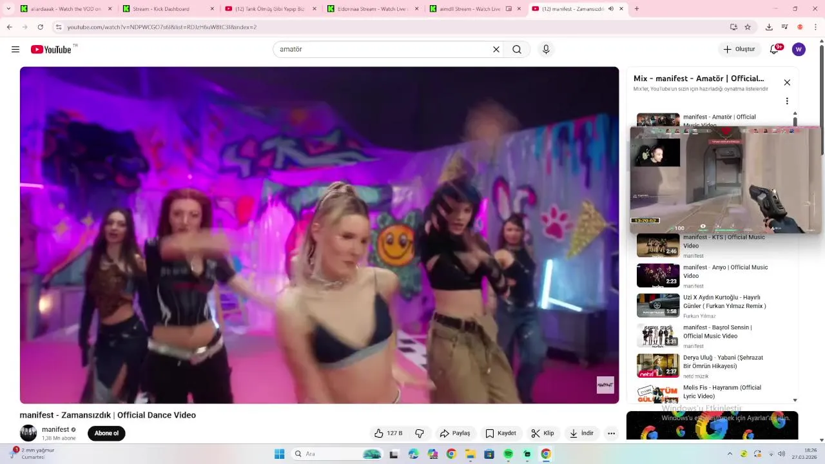The width and height of the screenshot is (825, 464).
Task: Click the İndir download button
Action: (581, 433)
